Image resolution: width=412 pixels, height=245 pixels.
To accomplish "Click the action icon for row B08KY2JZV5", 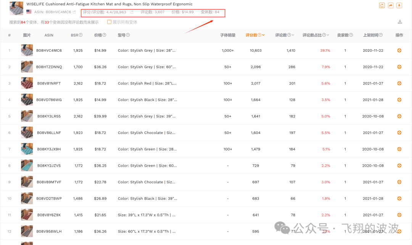I will pos(399,165).
